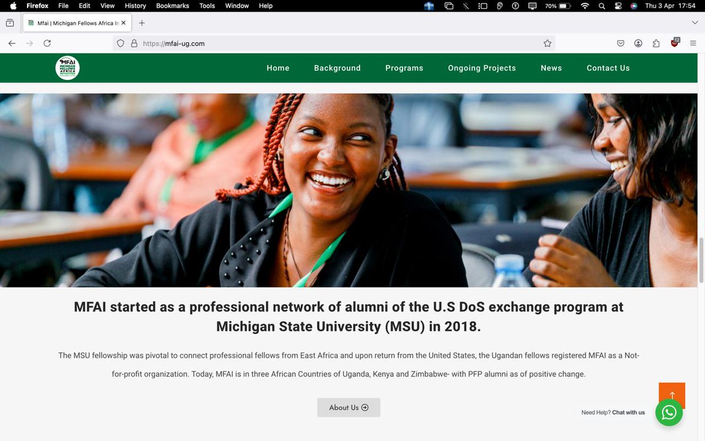Click the photo of the smiling woman
The height and width of the screenshot is (441, 705).
pos(349,190)
